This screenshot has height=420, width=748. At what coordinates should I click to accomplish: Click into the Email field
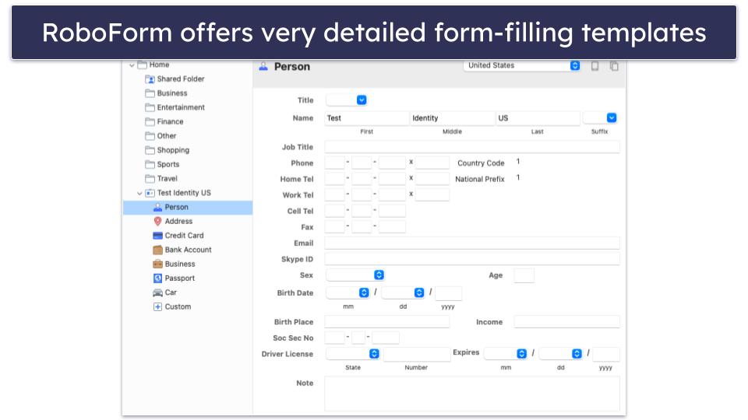(x=472, y=243)
